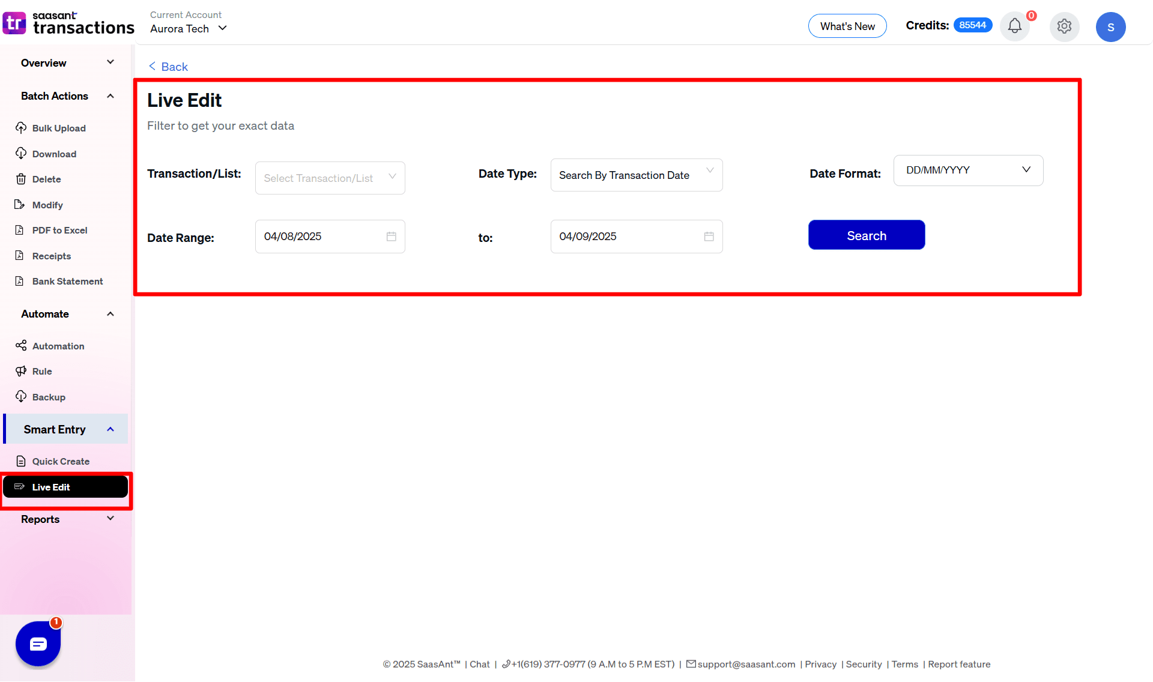Go Back using the Back link
This screenshot has height=682, width=1153.
pos(168,67)
